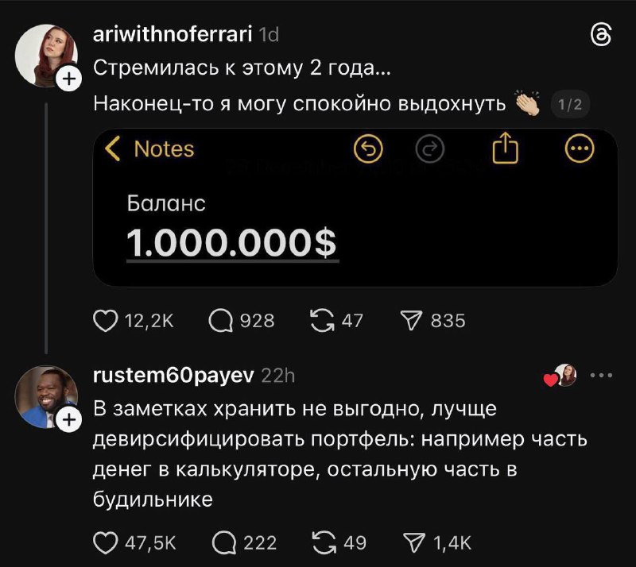This screenshot has height=567, width=636.
Task: Open ariwithnoferrari's profile name
Action: (x=172, y=33)
